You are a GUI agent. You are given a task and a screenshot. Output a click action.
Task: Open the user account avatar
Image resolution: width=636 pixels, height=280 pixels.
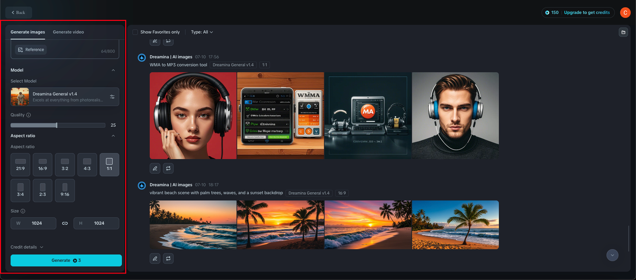click(625, 12)
